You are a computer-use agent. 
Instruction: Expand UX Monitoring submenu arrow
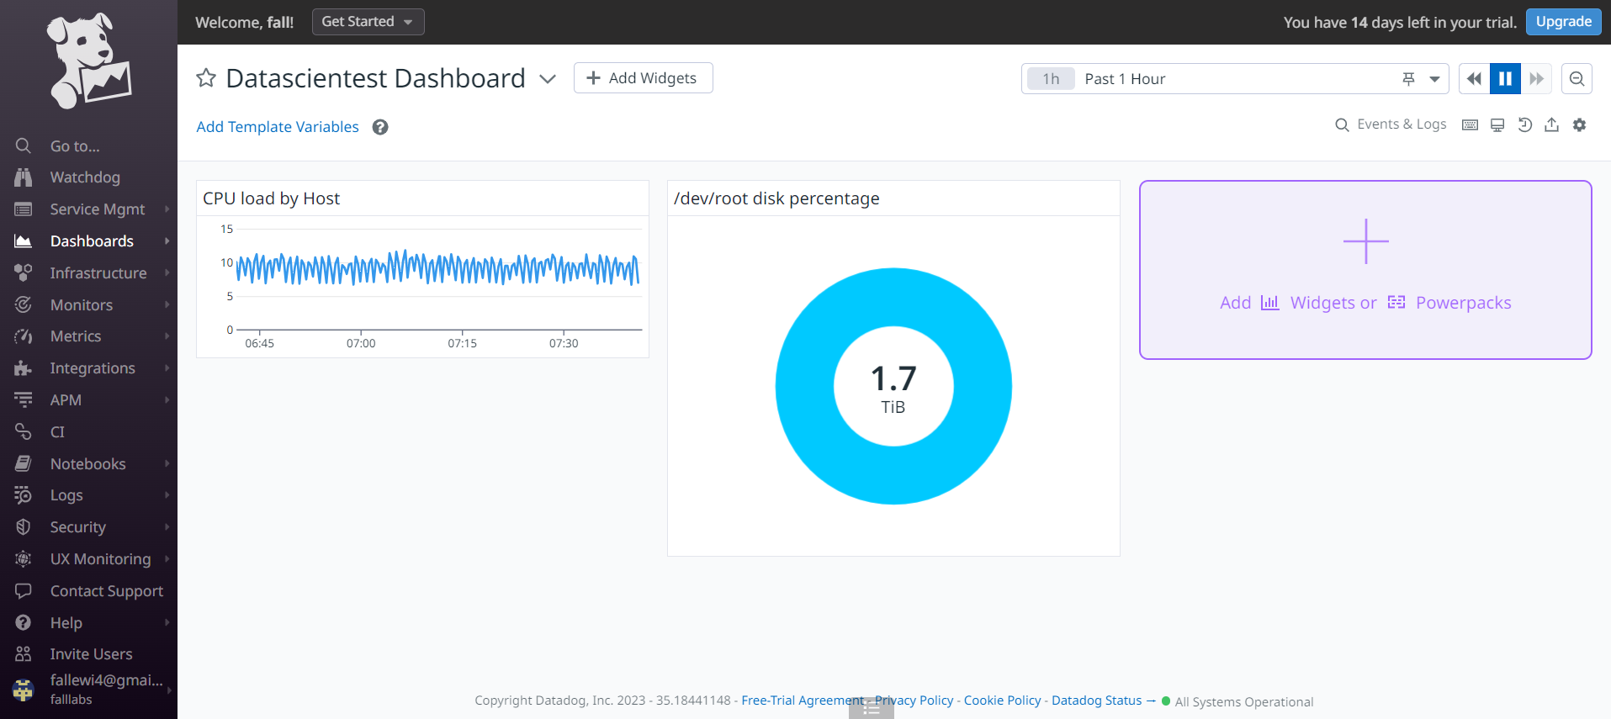pos(167,558)
